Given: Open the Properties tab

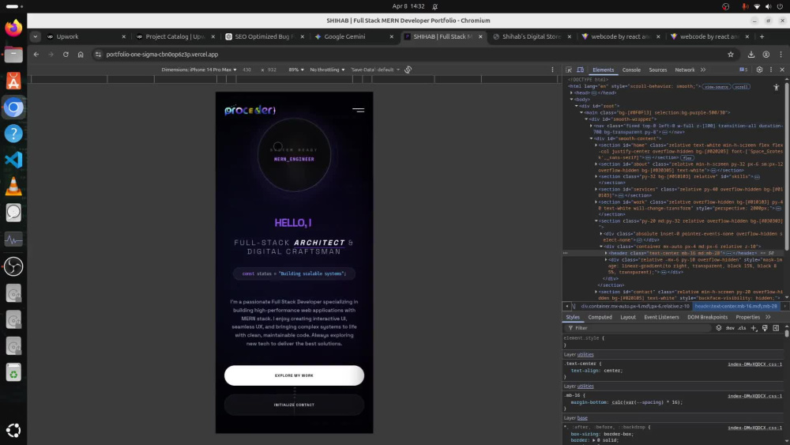Looking at the screenshot, I should (x=747, y=317).
